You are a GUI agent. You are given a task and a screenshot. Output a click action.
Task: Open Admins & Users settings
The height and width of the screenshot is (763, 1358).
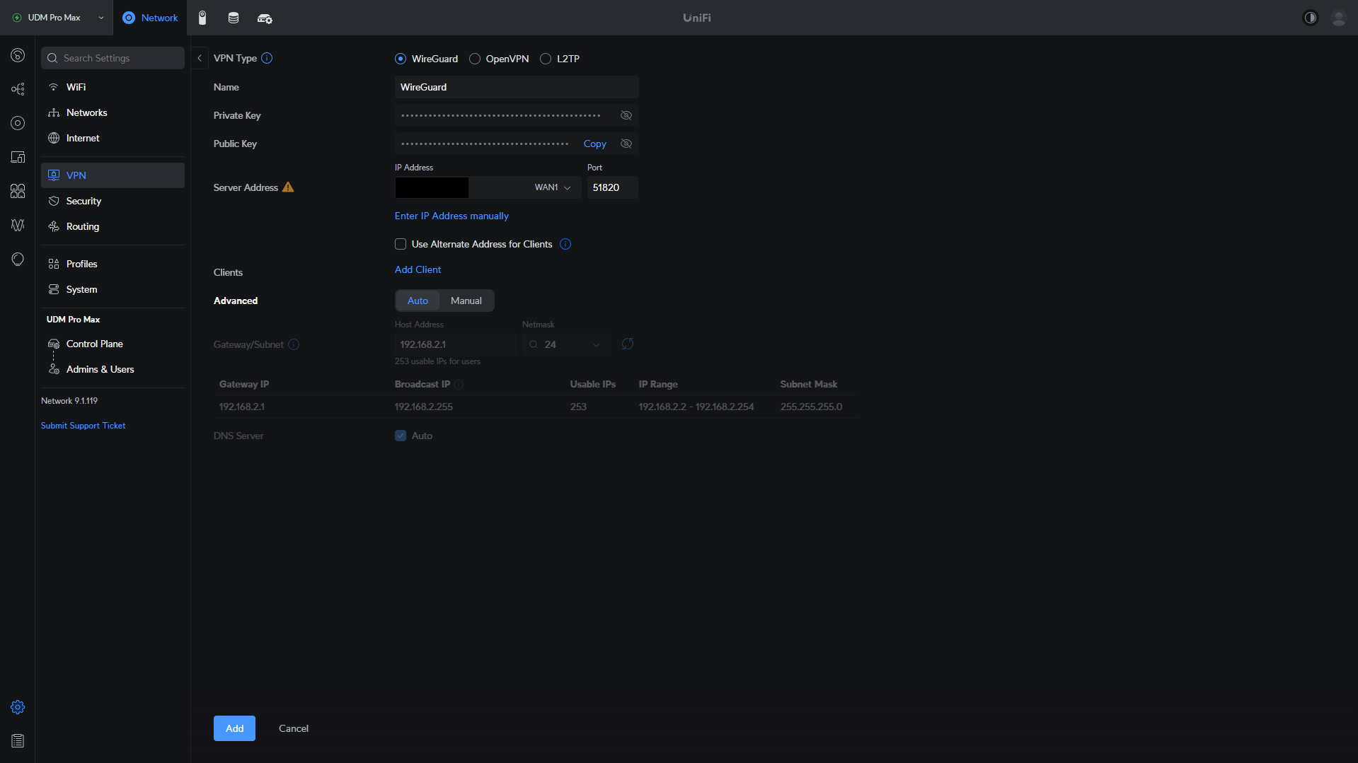pos(113,369)
